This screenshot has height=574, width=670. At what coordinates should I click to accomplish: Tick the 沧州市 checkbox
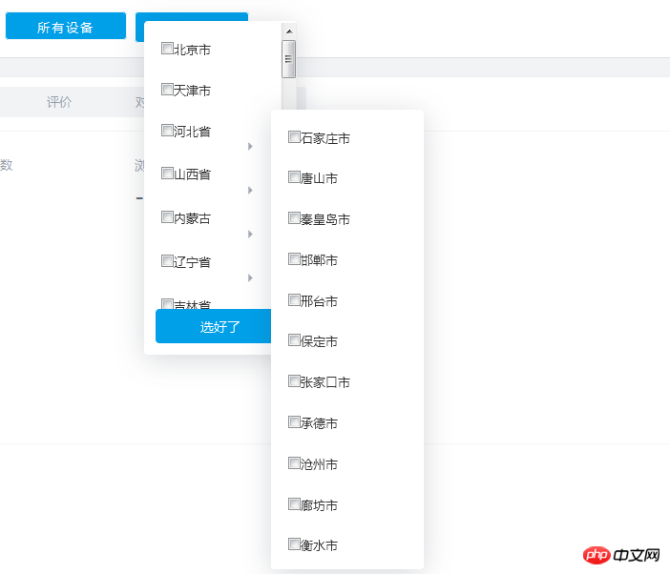point(294,463)
